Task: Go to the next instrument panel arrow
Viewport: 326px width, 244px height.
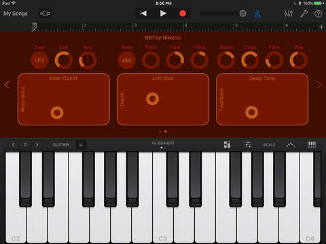Action: pyautogui.click(x=319, y=85)
